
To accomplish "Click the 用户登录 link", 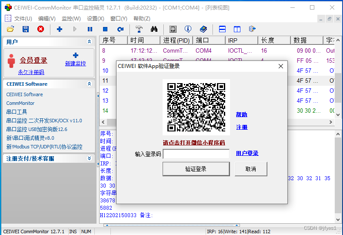I will pyautogui.click(x=247, y=153).
